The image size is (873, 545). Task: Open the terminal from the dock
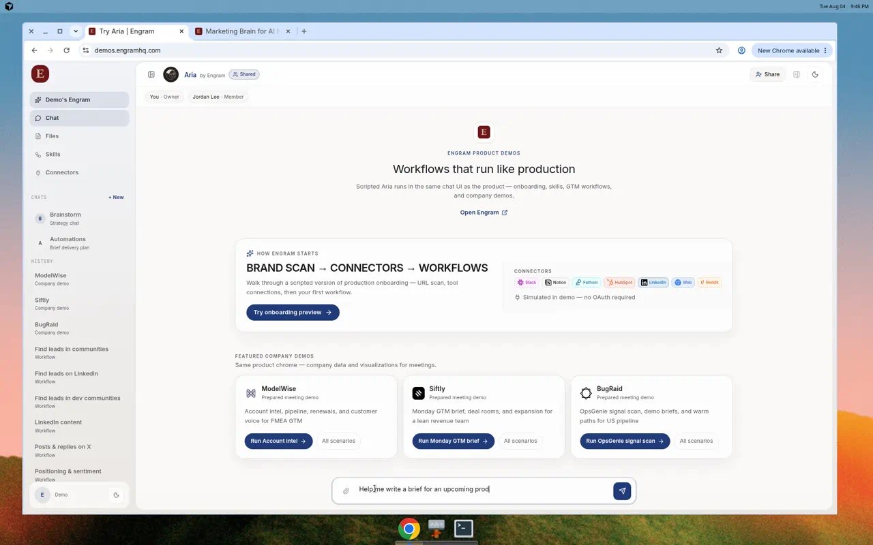click(464, 529)
